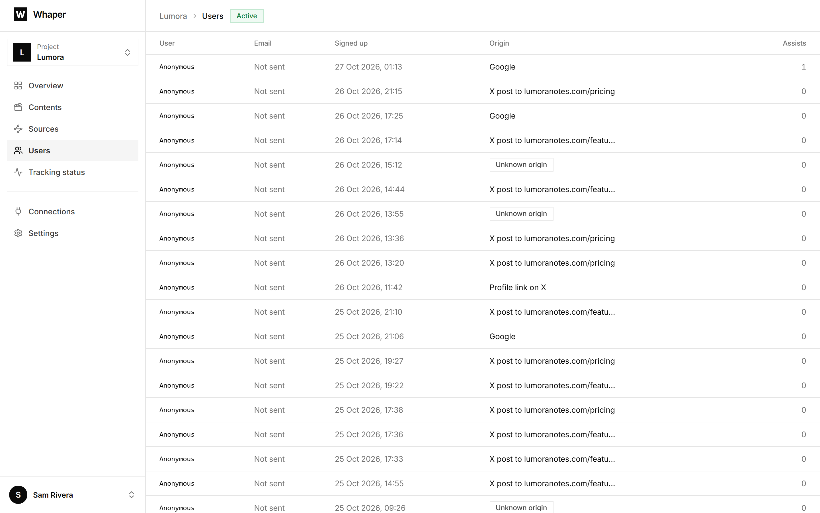This screenshot has width=820, height=513.
Task: Click signup date 26 Oct 2026, 13:20
Action: (369, 262)
